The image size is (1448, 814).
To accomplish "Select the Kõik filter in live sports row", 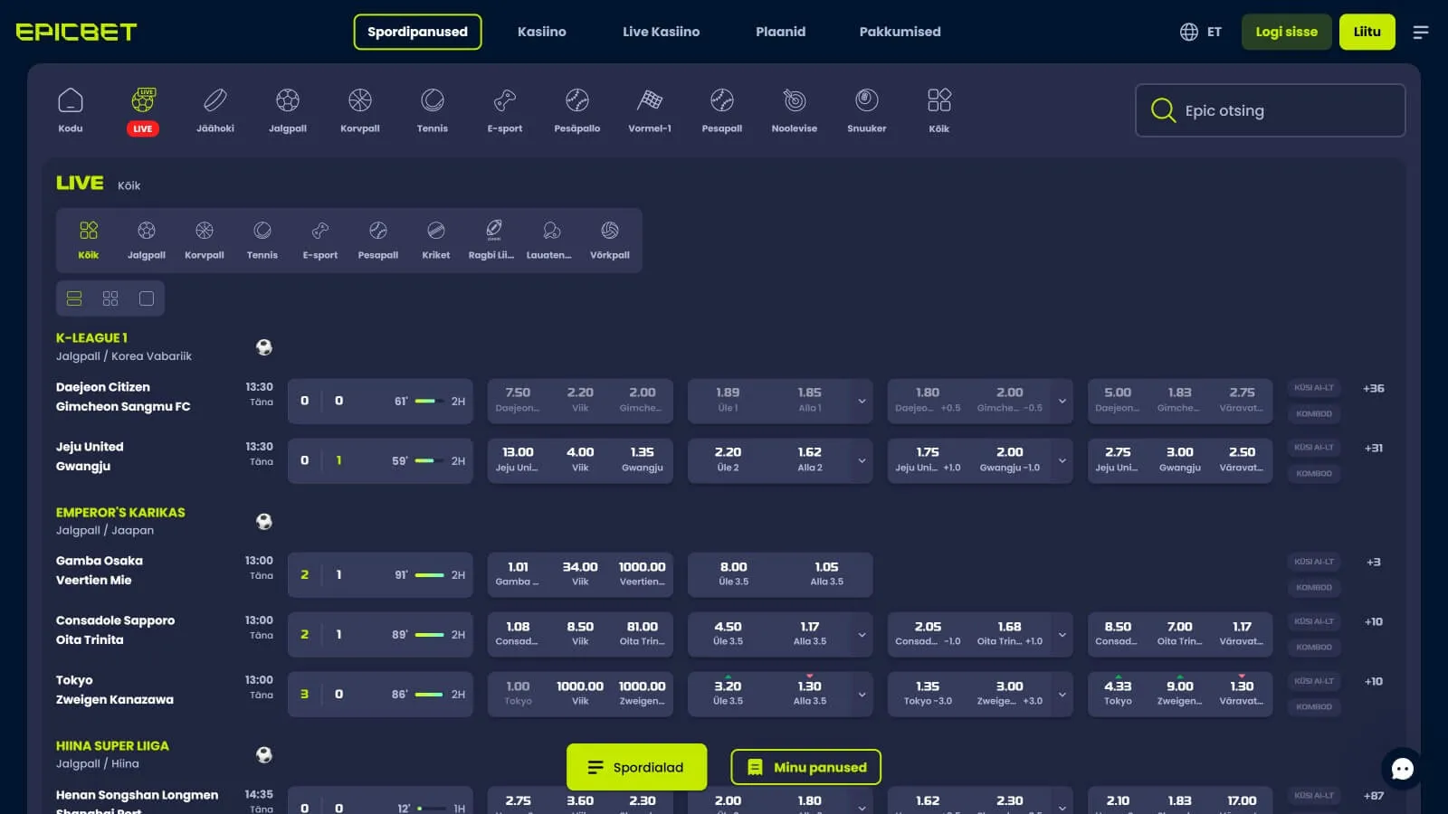I will [x=89, y=241].
